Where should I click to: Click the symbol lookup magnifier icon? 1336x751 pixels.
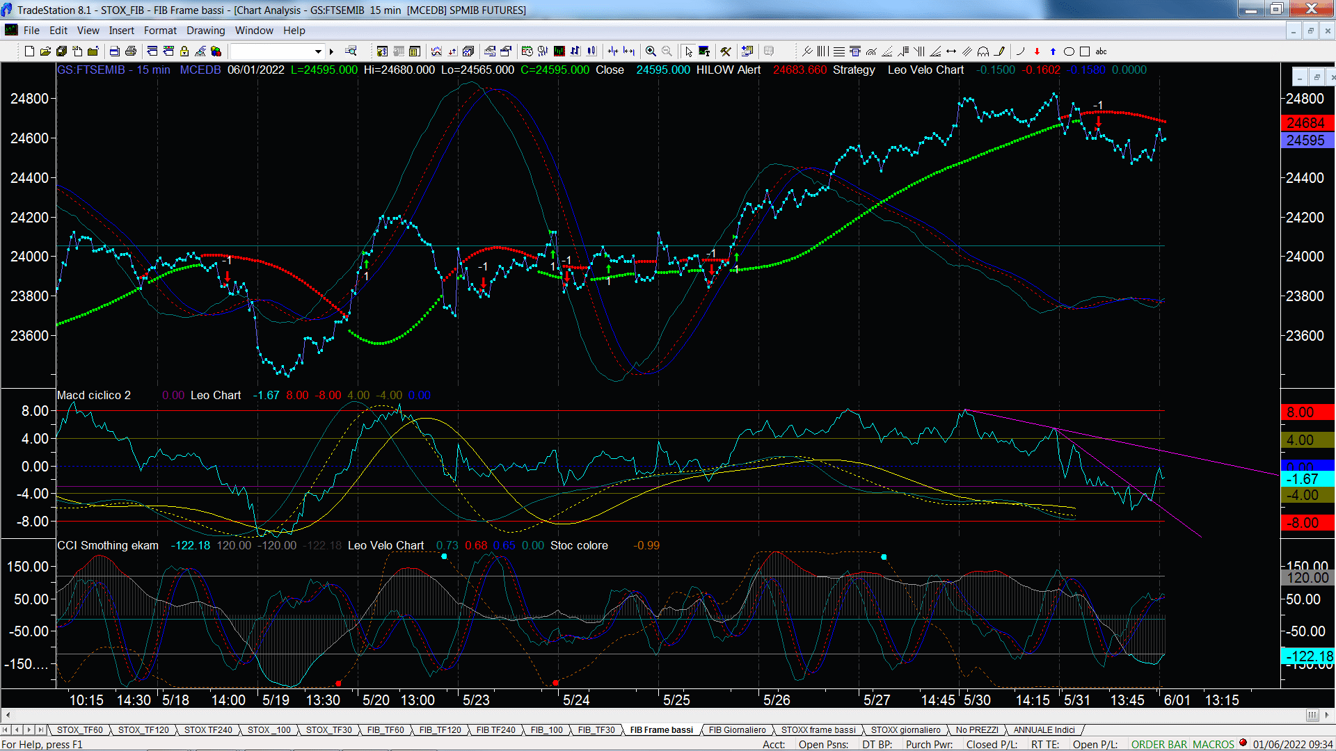(351, 51)
